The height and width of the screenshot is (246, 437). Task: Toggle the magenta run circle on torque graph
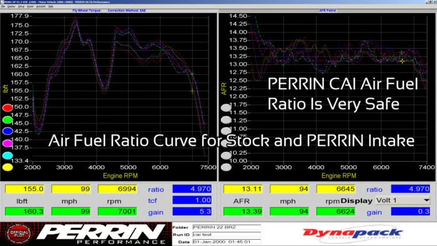(7, 143)
